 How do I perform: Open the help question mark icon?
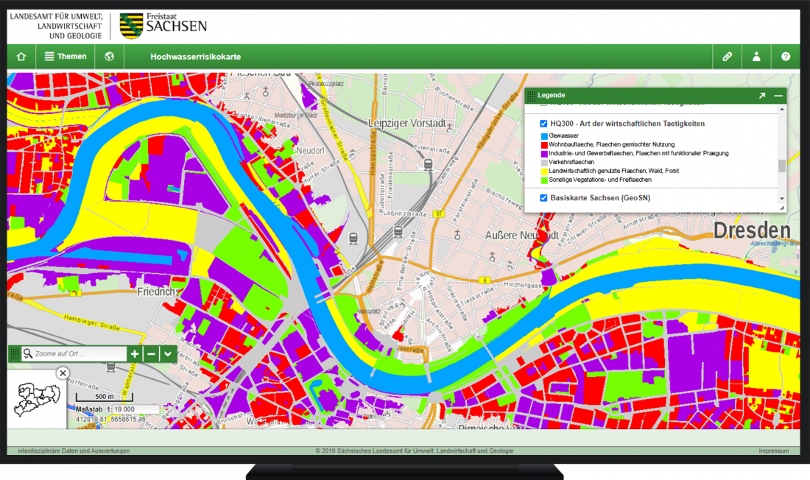pyautogui.click(x=786, y=57)
